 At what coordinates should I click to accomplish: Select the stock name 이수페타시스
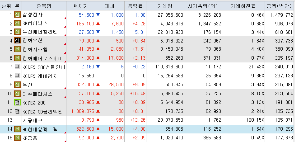[37, 94]
